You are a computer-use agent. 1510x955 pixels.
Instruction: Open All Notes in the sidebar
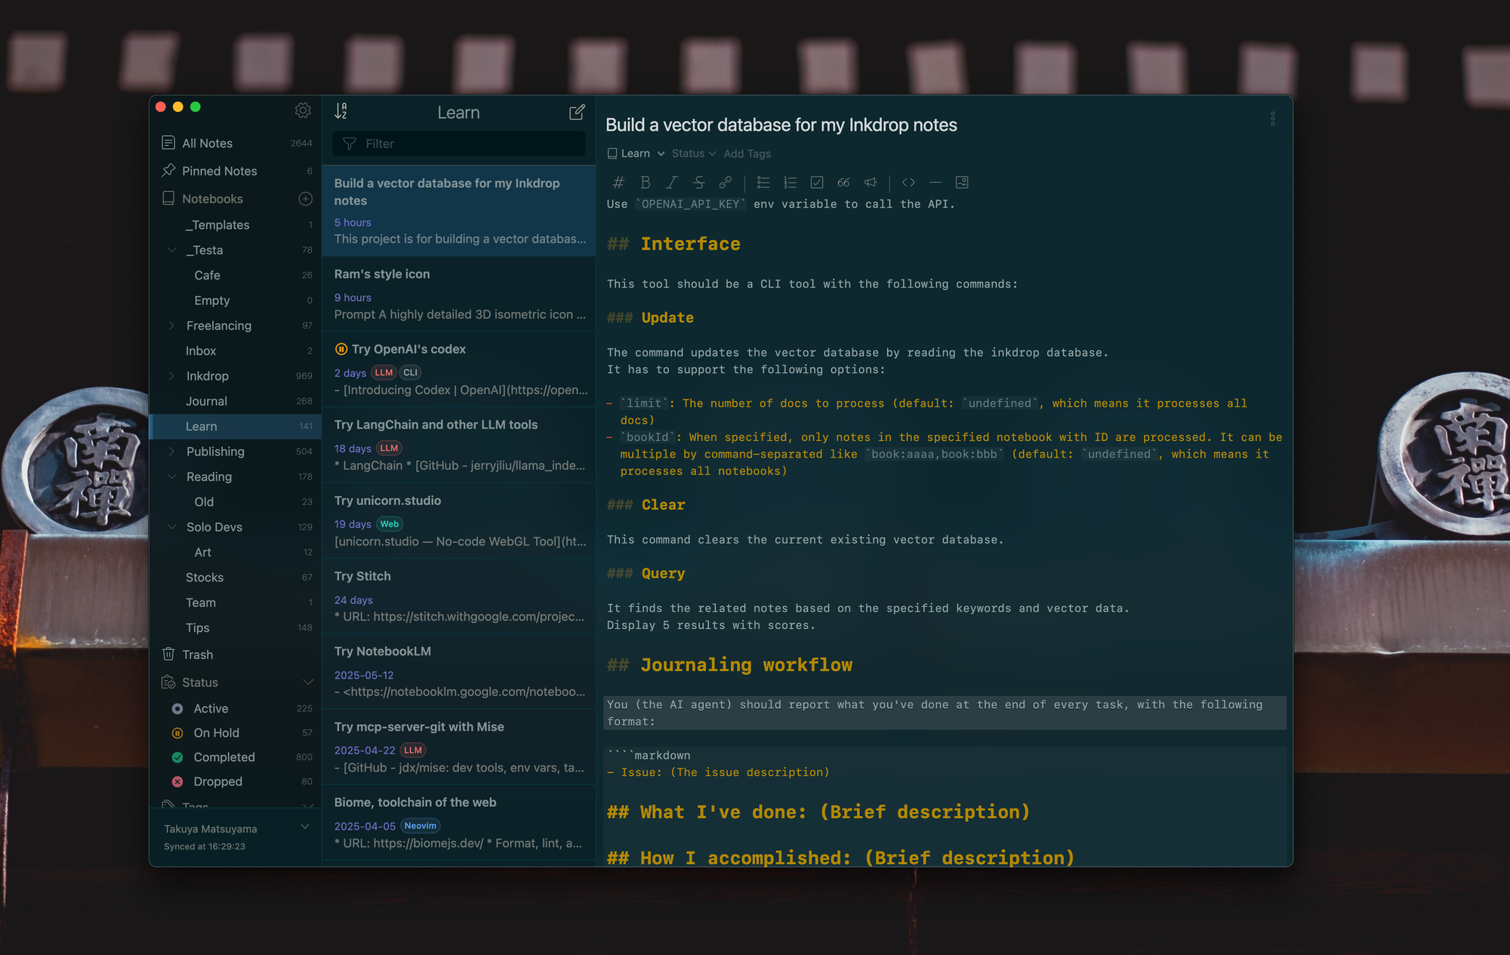click(x=205, y=143)
